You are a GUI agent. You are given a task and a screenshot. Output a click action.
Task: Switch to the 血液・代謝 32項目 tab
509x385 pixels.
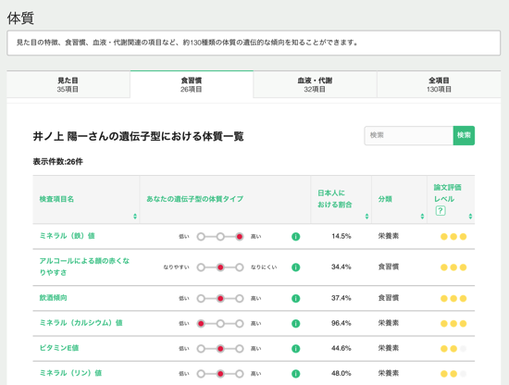(315, 84)
